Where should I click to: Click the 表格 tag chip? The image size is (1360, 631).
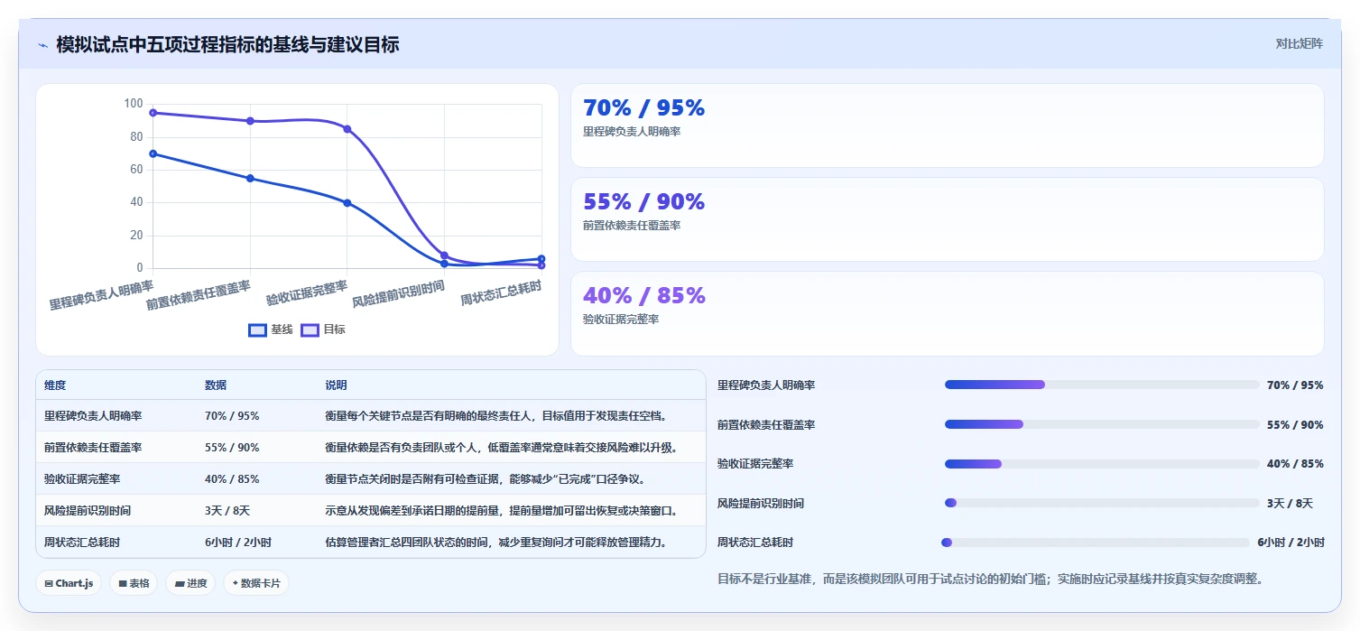[x=134, y=583]
